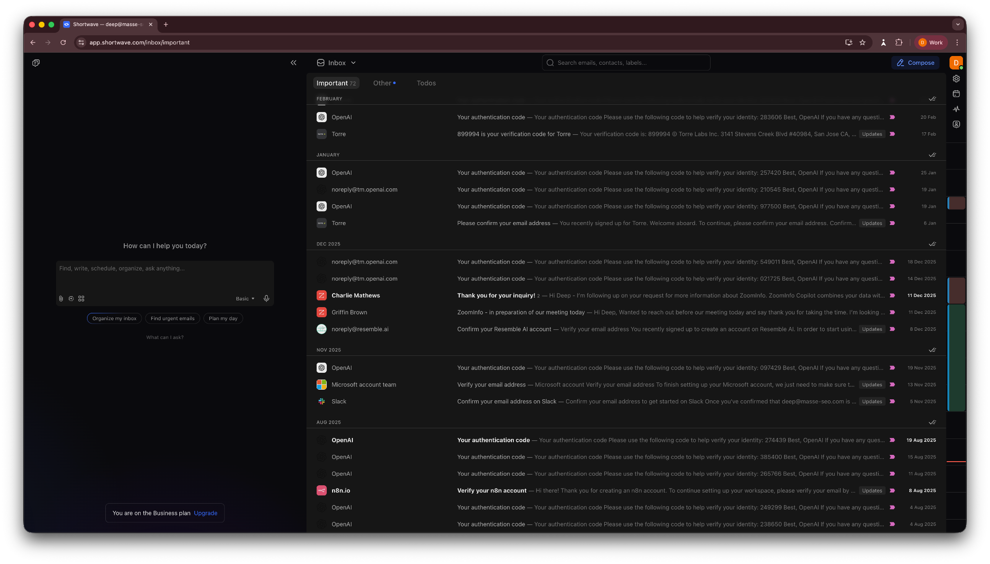
Task: Toggle the pink importance marker on OpenAI 25 Jan email
Action: pyautogui.click(x=892, y=173)
